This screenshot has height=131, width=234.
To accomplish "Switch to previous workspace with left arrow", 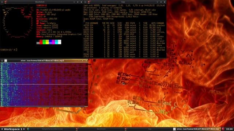I will [x=2, y=129].
